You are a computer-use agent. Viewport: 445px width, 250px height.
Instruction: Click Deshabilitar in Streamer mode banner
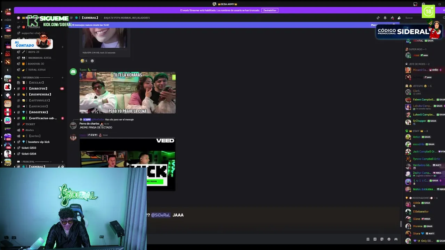click(270, 10)
